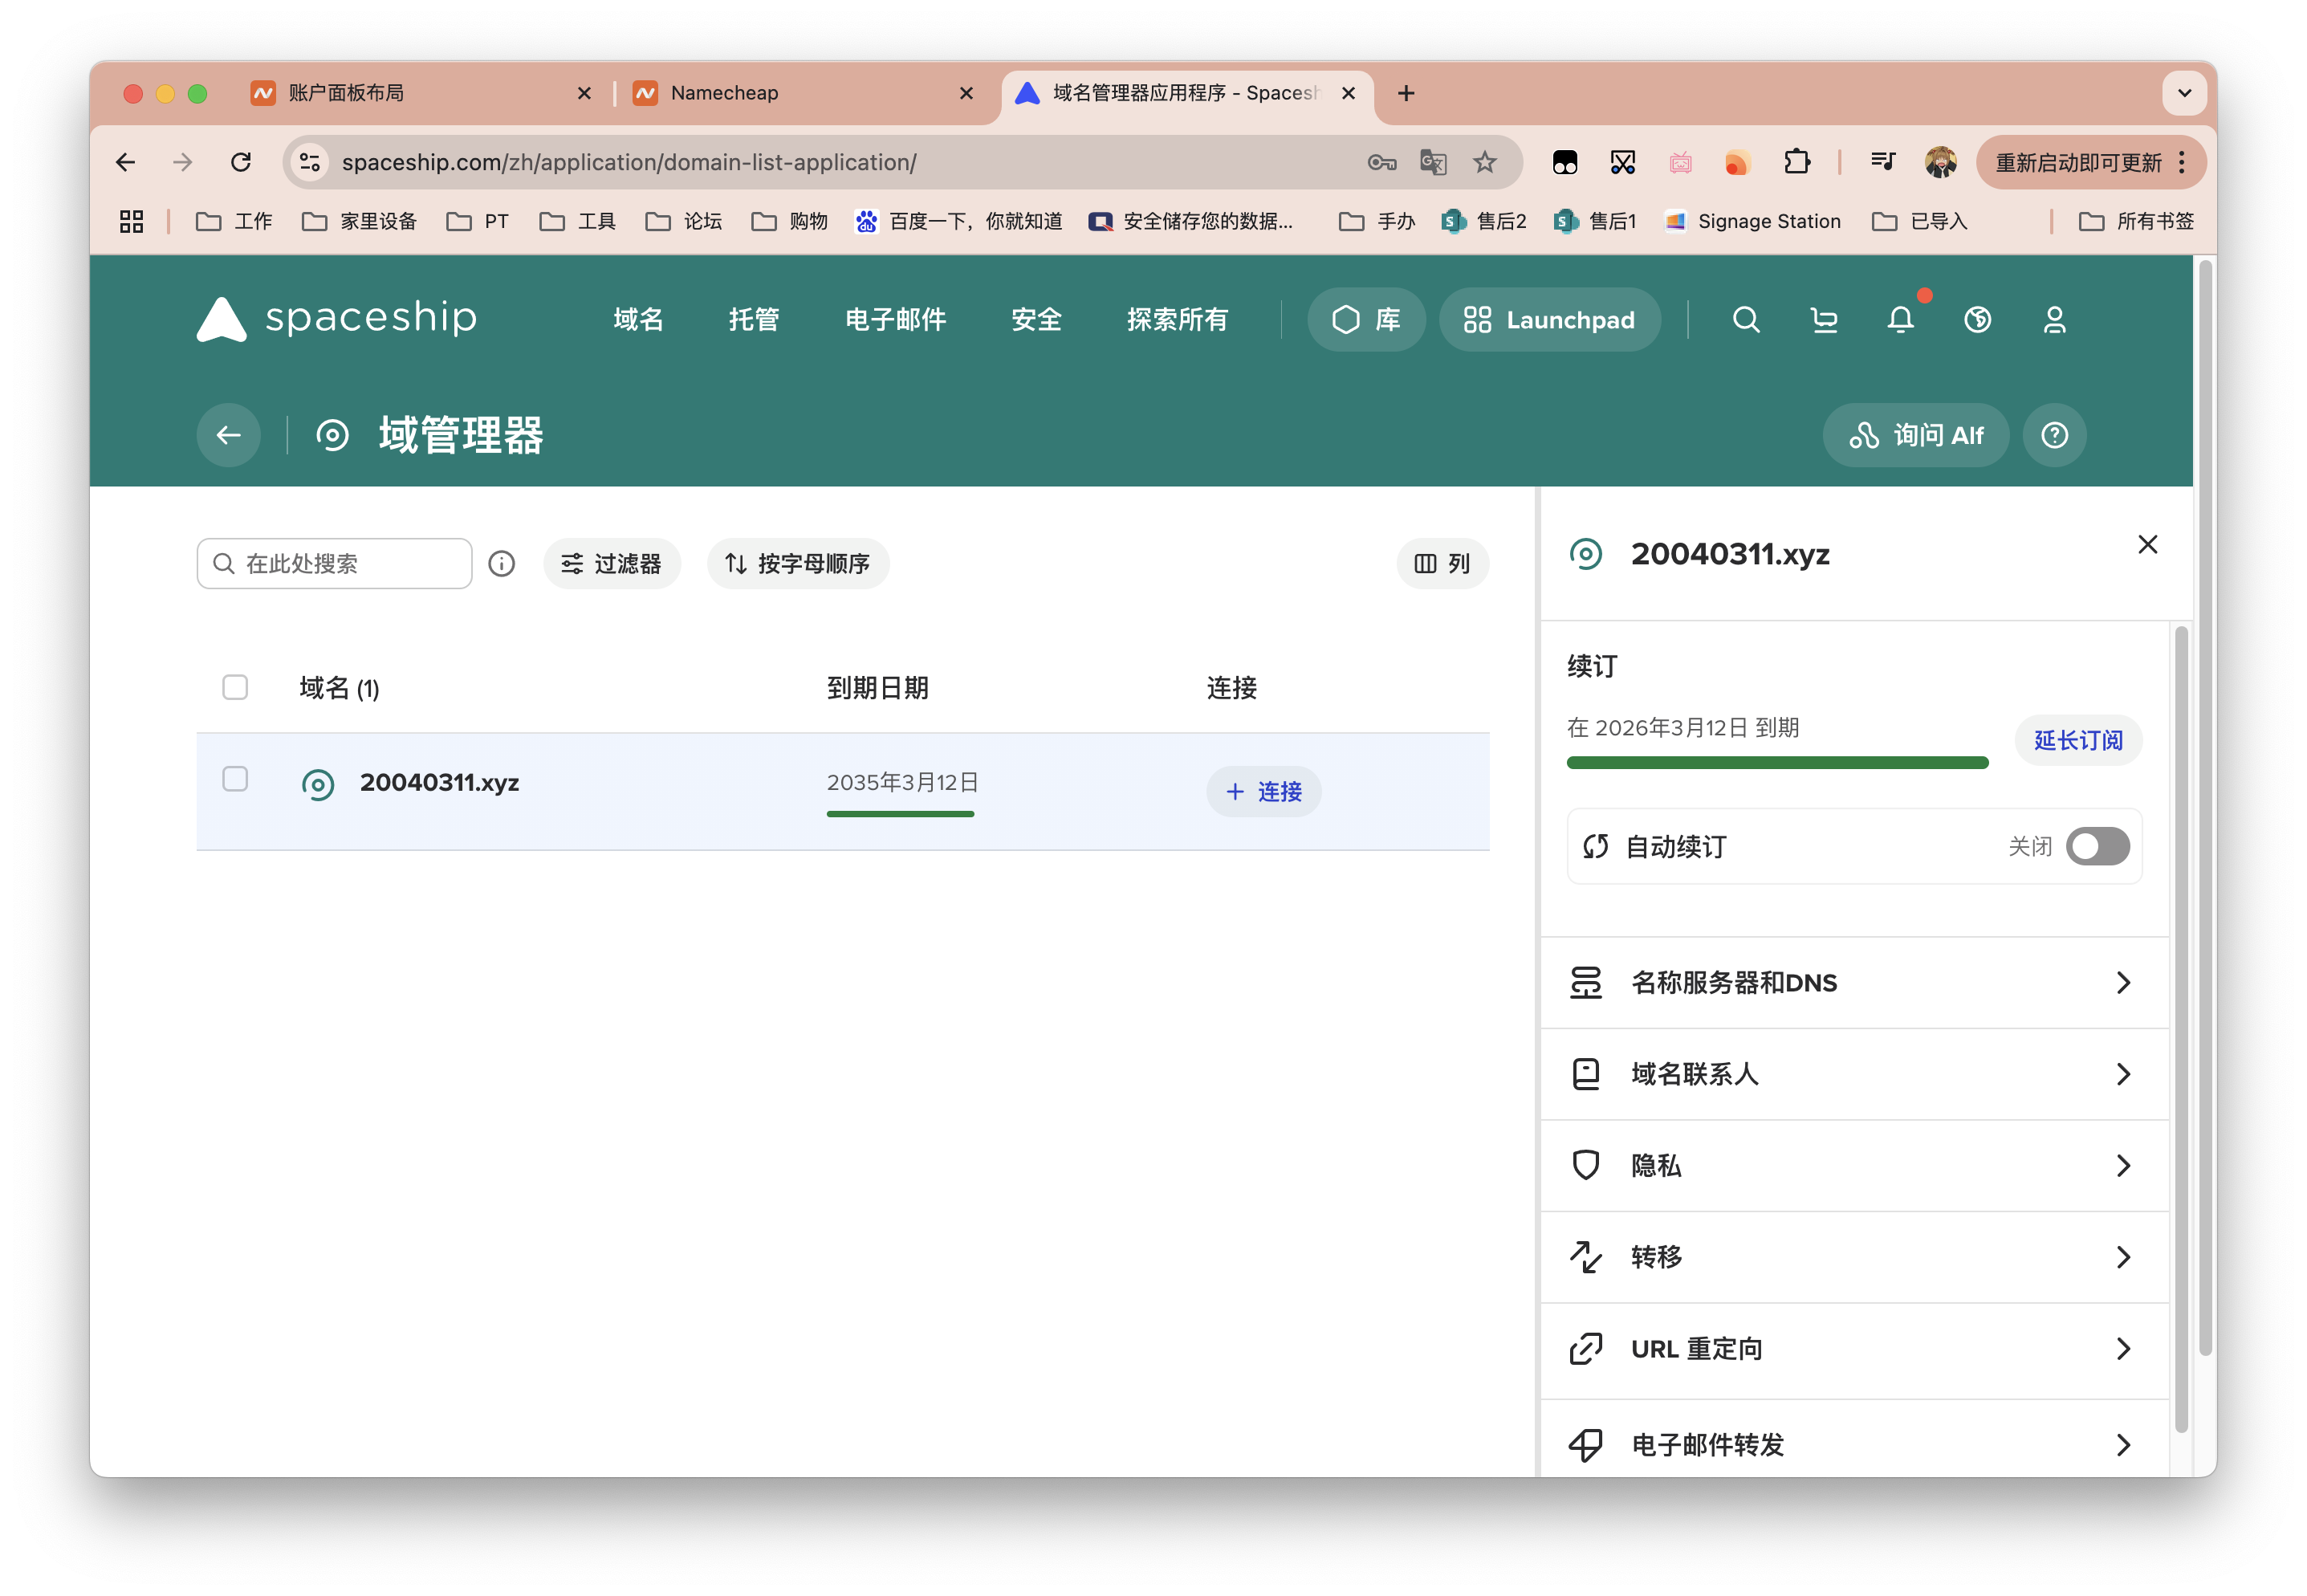Switch to the 账户面板布局 tab
Screen dimensions: 2307x1596
point(420,93)
